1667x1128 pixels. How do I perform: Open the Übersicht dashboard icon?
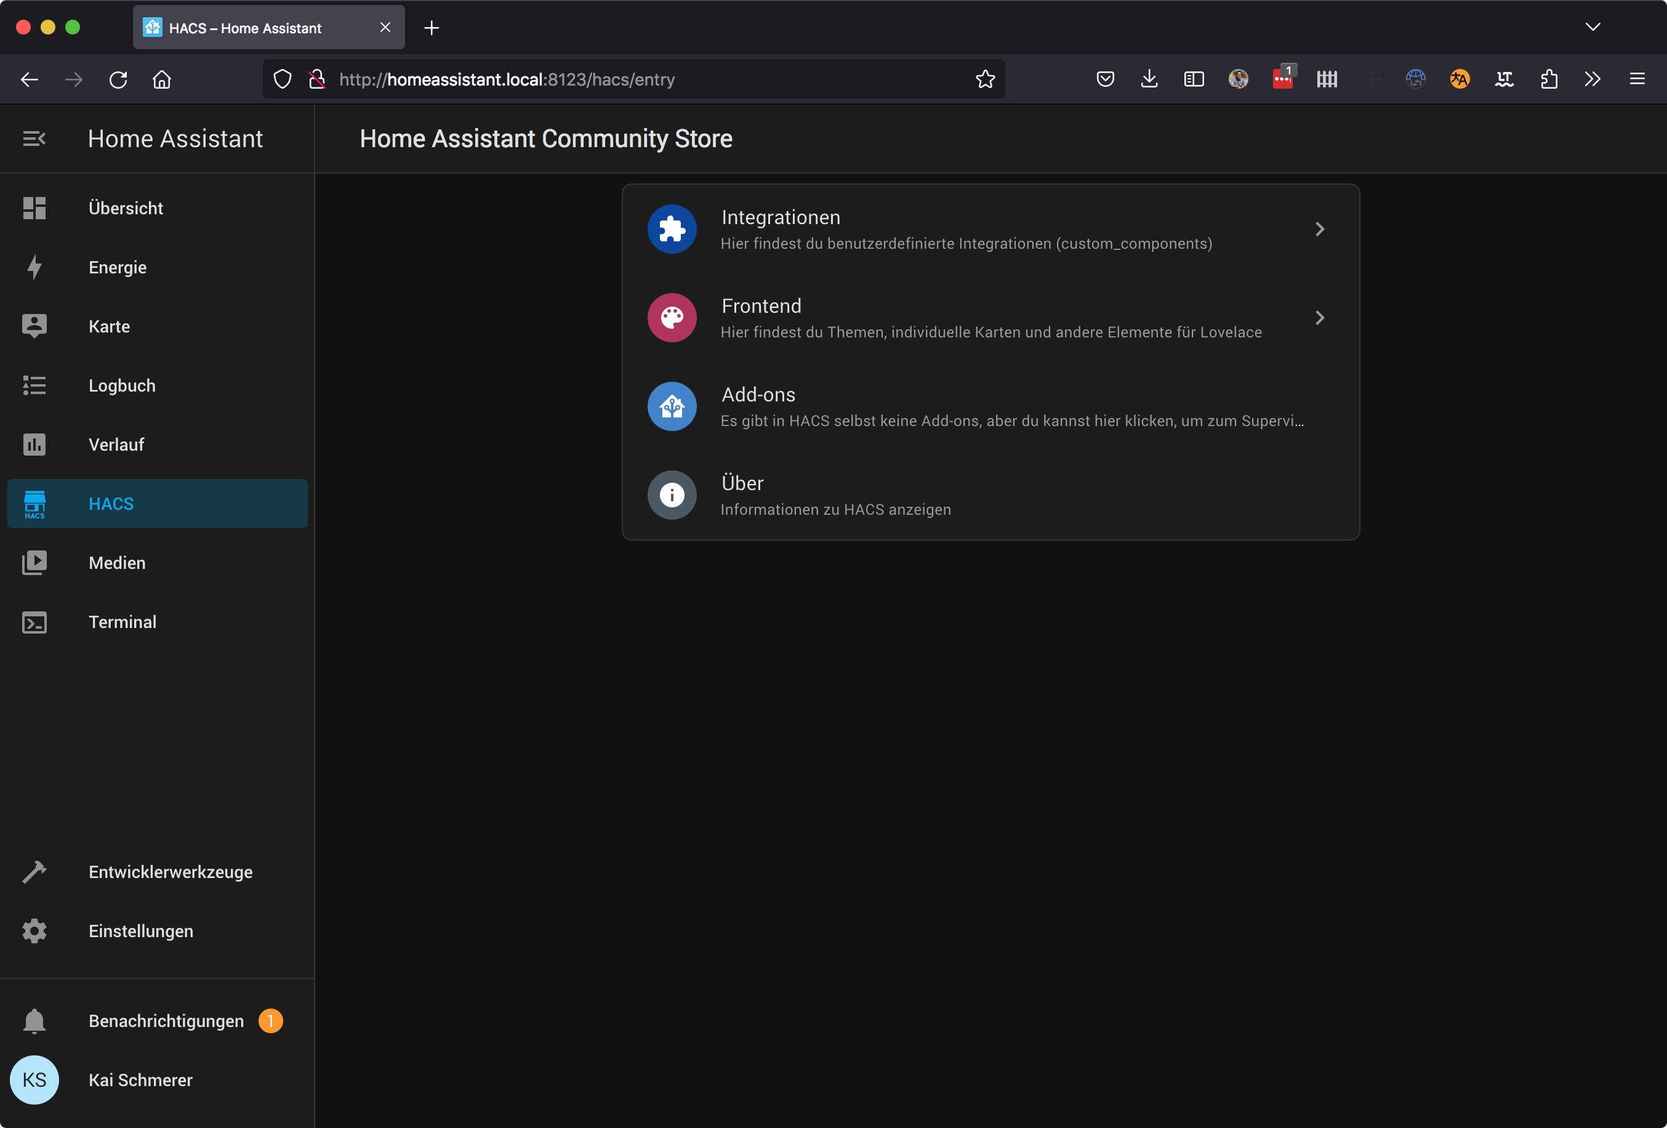(x=34, y=208)
